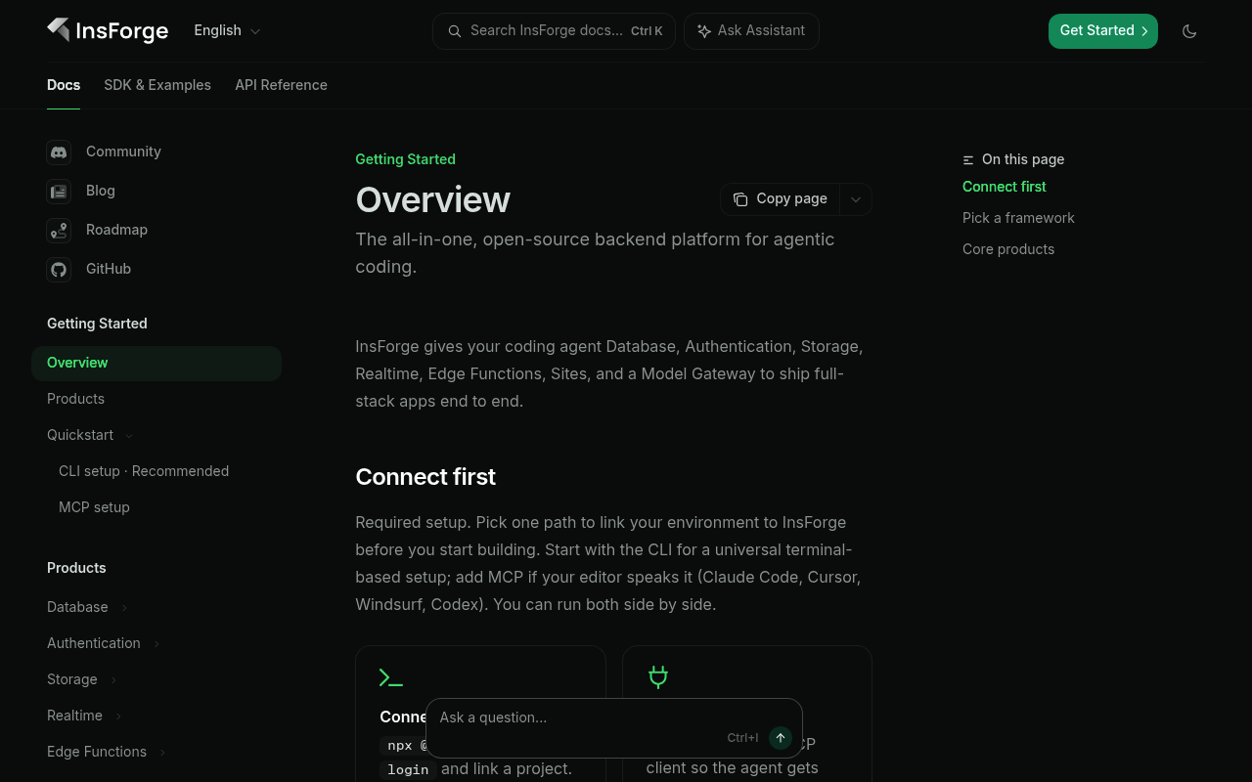Click the InsForge logo
This screenshot has width=1252, height=782.
108,30
